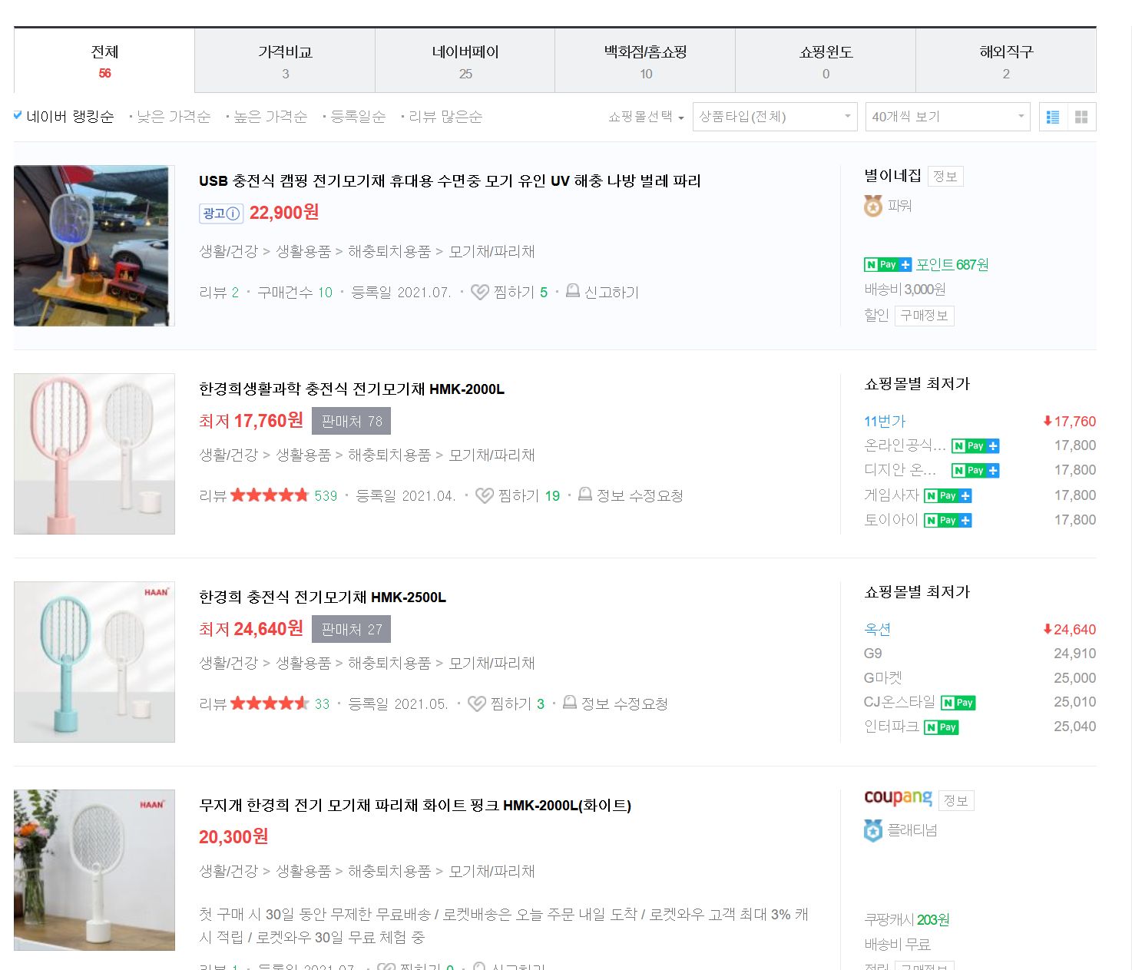Image resolution: width=1132 pixels, height=970 pixels.
Task: Expand 판매처 78 seller list
Action: (x=352, y=421)
